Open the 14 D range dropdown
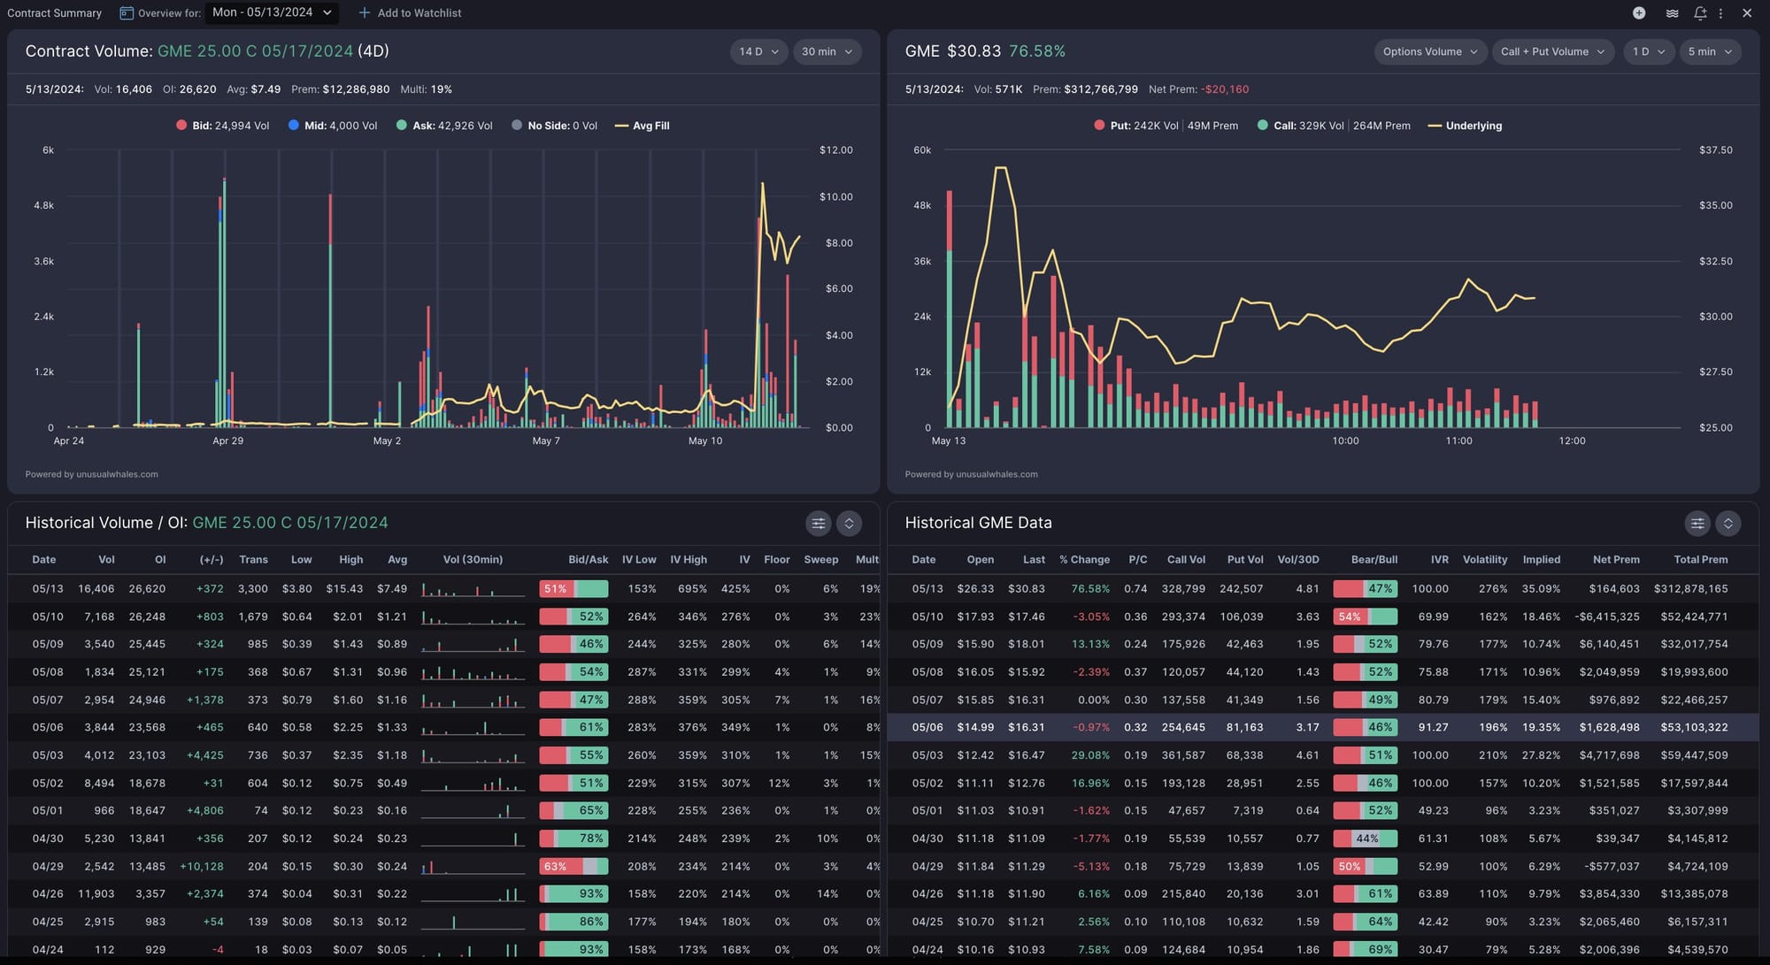The height and width of the screenshot is (965, 1770). [x=758, y=51]
